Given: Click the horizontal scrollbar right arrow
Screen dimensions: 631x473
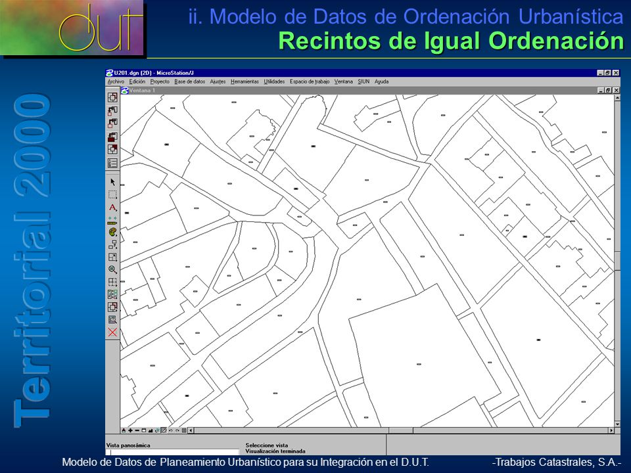Looking at the screenshot, I should click(611, 430).
